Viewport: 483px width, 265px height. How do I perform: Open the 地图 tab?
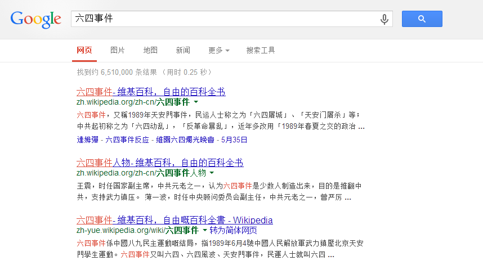tap(150, 50)
